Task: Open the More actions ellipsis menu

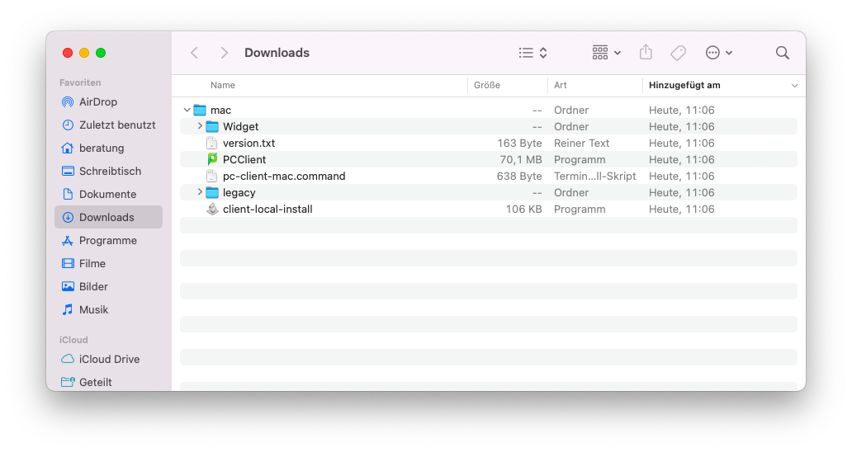Action: pyautogui.click(x=719, y=53)
